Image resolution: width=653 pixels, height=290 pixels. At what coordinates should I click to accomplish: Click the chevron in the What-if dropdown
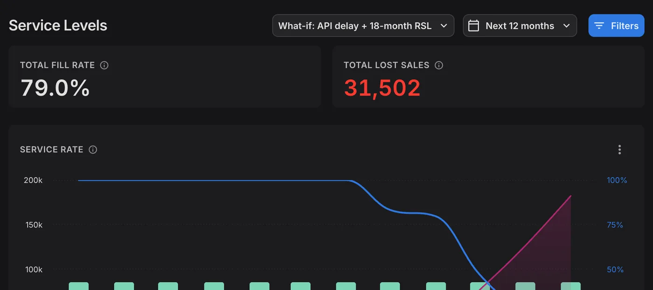coord(444,26)
